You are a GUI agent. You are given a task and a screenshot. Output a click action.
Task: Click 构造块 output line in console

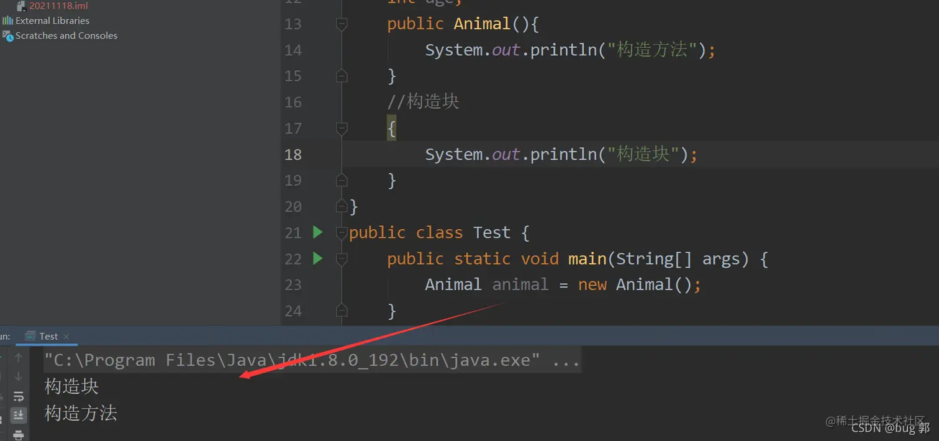click(71, 386)
